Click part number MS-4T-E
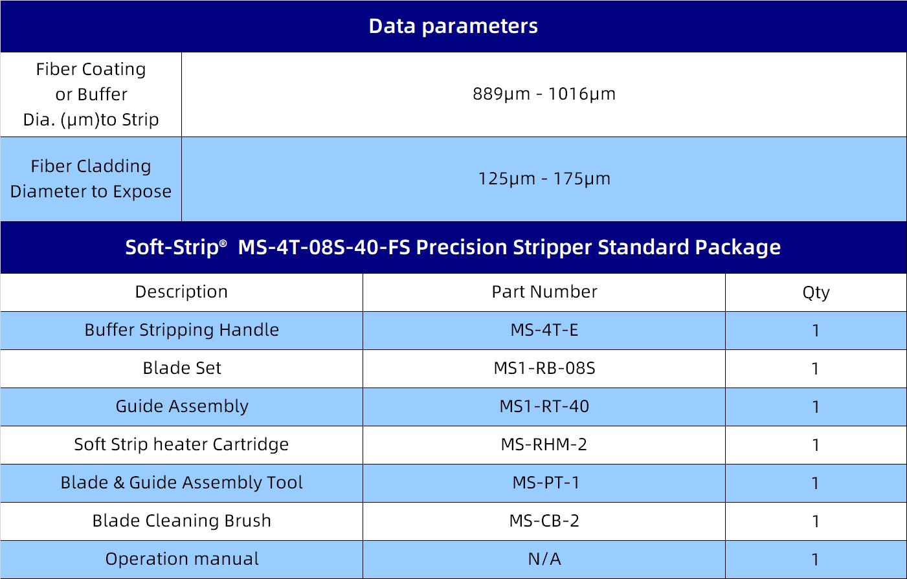 [x=544, y=330]
